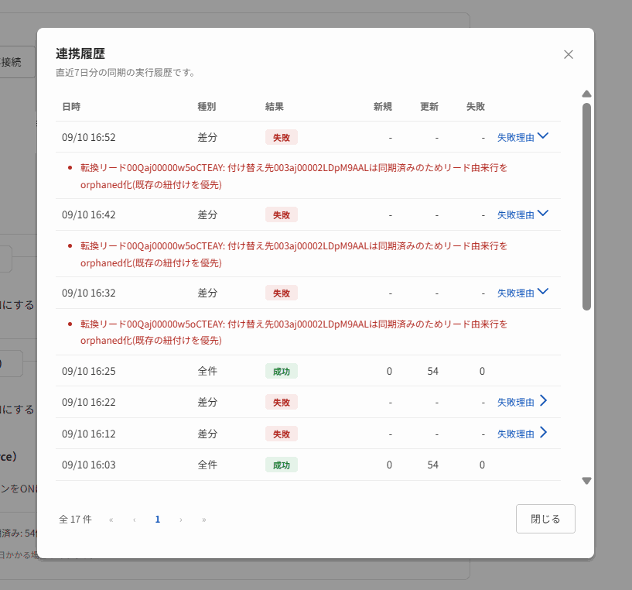Click the 連携履歴 dialog title
Image resolution: width=632 pixels, height=590 pixels.
click(80, 53)
